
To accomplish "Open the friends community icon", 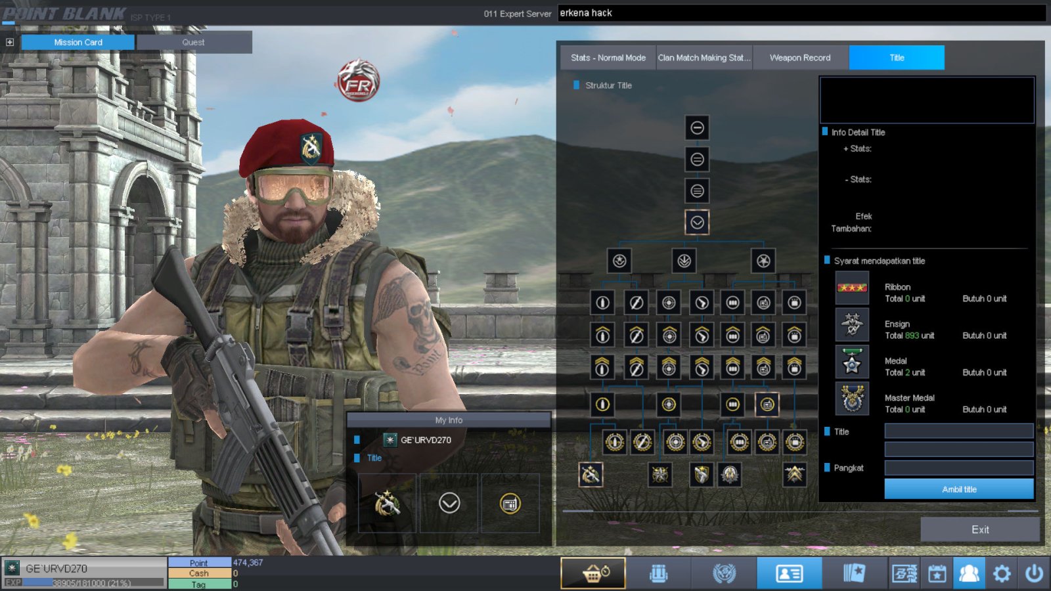I will coord(969,573).
